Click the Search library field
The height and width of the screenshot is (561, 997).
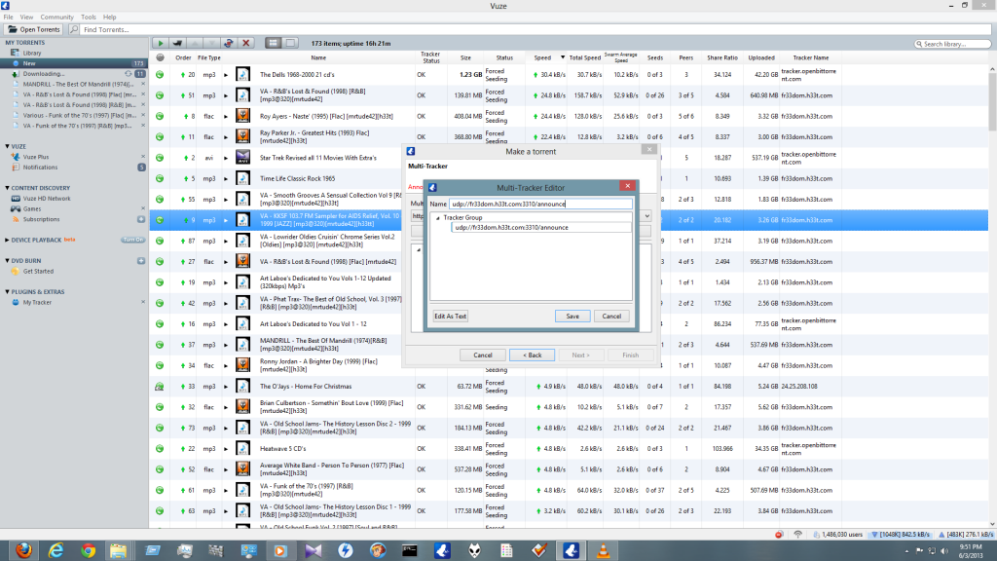pyautogui.click(x=952, y=44)
